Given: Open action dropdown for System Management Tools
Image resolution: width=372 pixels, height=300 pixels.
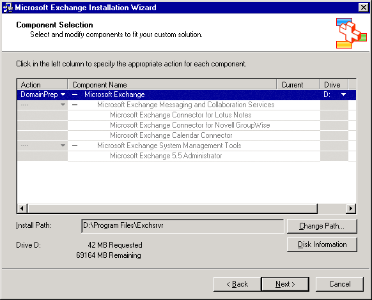Looking at the screenshot, I should 63,146.
